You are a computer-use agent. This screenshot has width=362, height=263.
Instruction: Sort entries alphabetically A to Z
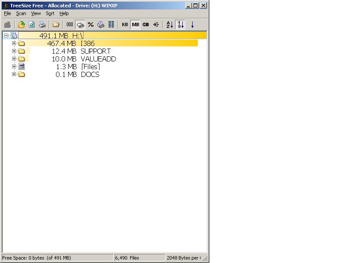point(170,24)
